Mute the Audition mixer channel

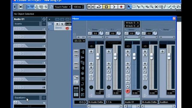click(163, 51)
